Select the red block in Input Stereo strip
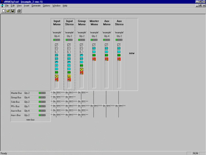 69,80
